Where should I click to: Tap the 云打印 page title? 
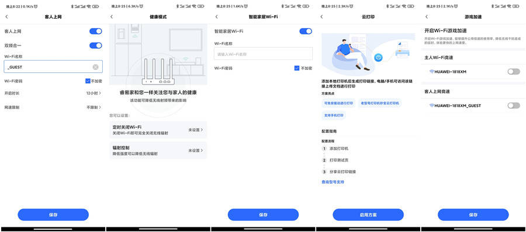tap(368, 17)
